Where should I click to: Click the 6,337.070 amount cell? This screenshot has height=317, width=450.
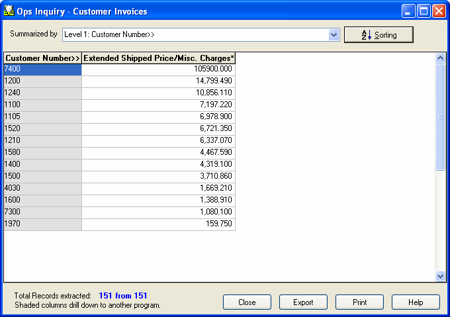(x=159, y=141)
